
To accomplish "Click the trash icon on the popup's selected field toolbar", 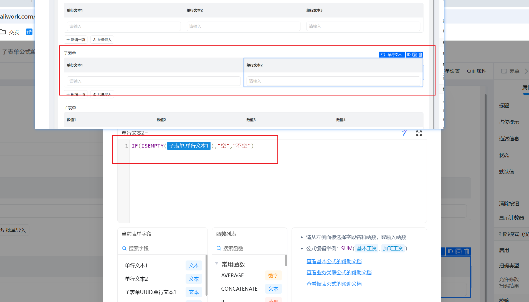I will (420, 55).
